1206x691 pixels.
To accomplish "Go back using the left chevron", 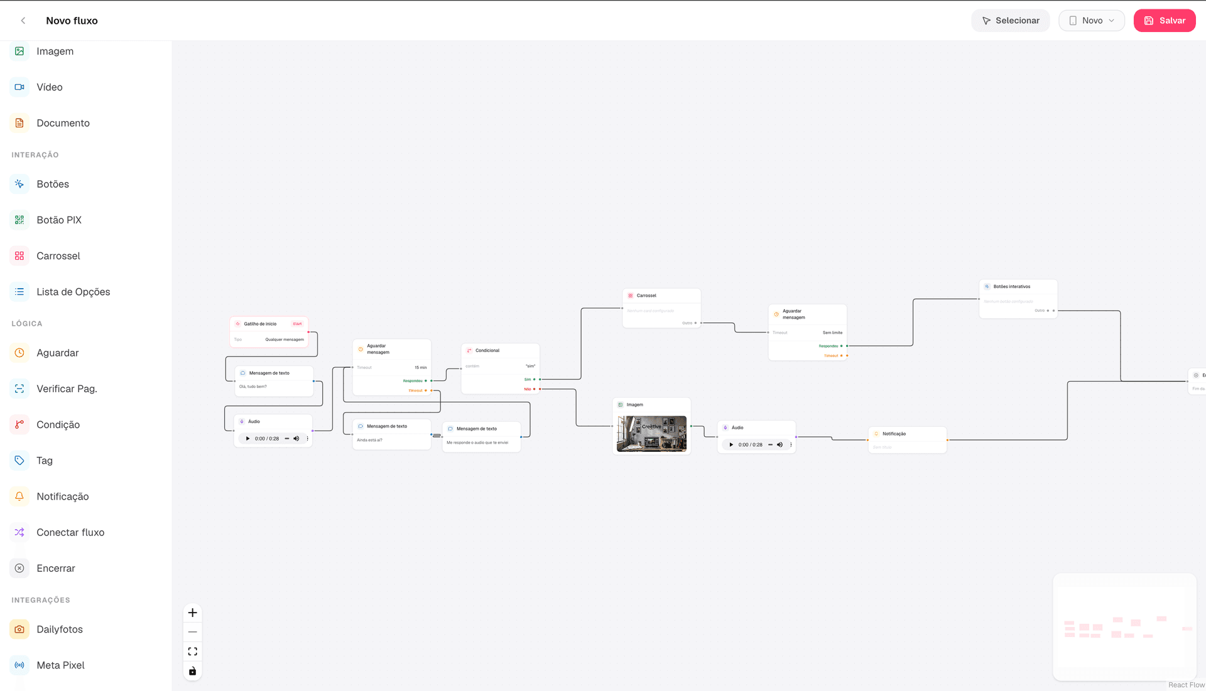I will click(x=23, y=21).
